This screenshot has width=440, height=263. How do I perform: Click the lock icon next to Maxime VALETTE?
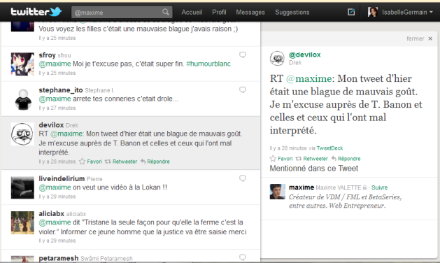pos(364,187)
